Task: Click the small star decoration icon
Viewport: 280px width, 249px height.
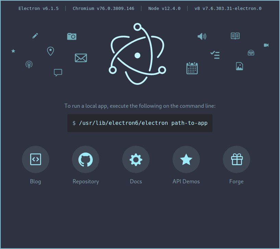Action: pos(13,51)
